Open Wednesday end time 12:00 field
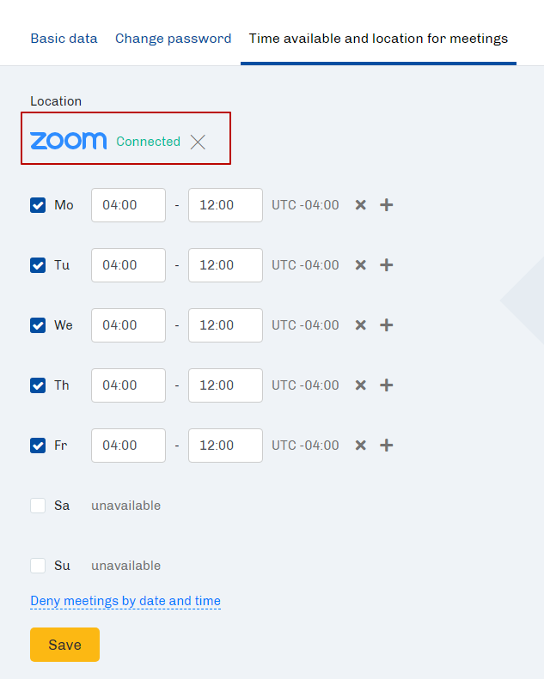This screenshot has height=679, width=544. pos(225,325)
